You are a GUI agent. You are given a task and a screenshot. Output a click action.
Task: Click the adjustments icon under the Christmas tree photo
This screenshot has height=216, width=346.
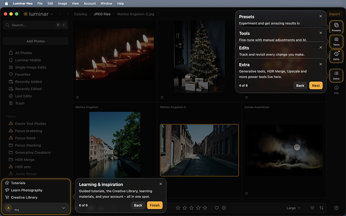(x=162, y=97)
